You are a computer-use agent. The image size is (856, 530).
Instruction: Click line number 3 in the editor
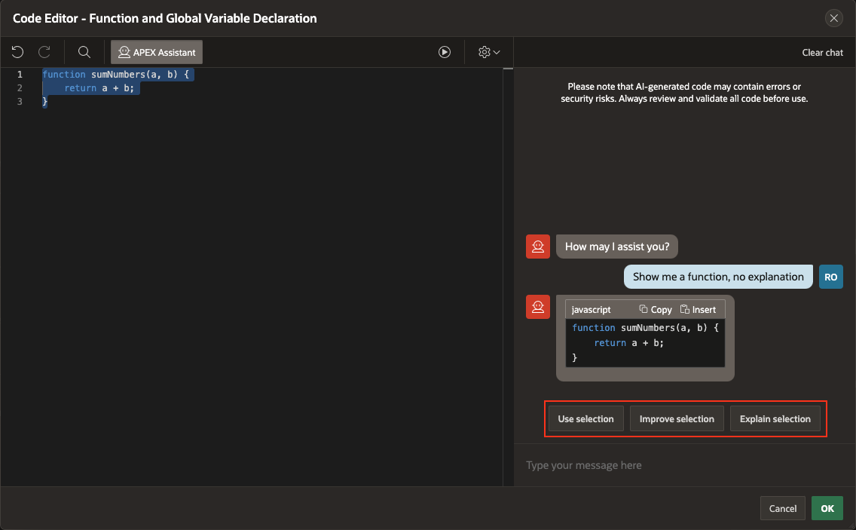[x=20, y=102]
